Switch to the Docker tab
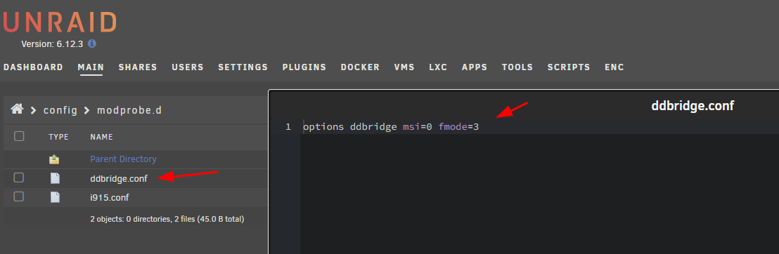 (x=360, y=67)
